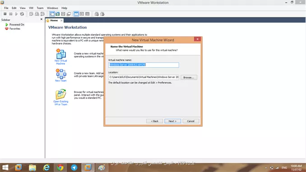Open Google Chrome from the taskbar
The image size is (306, 172).
60,167
